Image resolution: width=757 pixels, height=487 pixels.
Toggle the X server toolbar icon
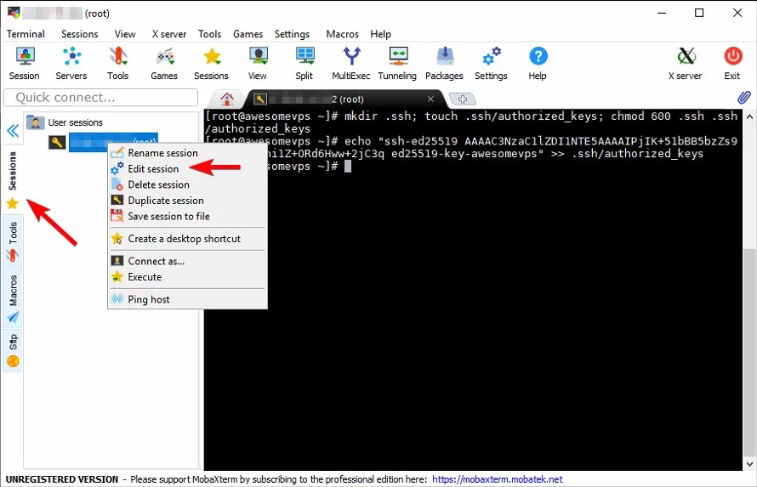(686, 63)
